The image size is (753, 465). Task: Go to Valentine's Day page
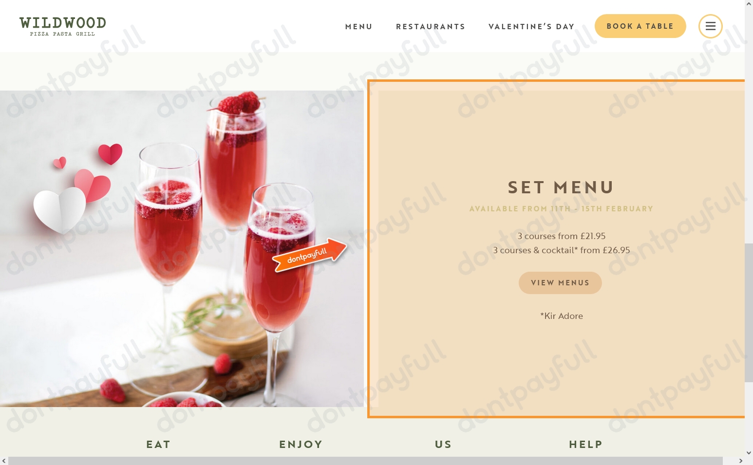[531, 27]
